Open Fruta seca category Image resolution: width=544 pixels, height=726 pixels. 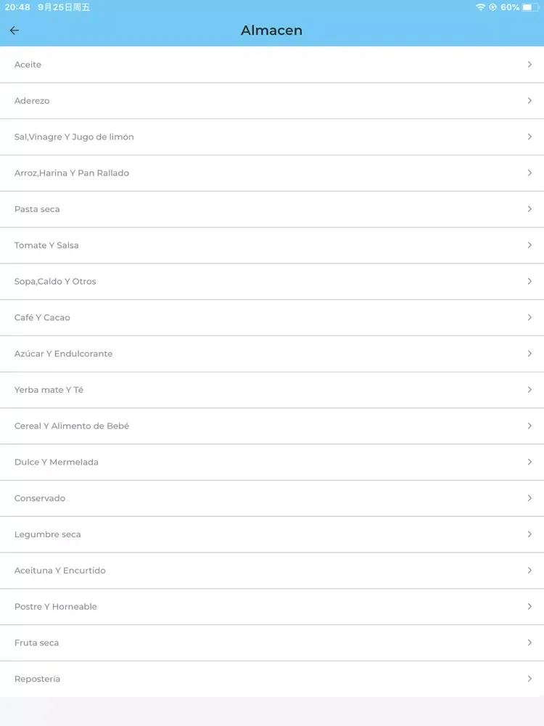click(x=272, y=643)
